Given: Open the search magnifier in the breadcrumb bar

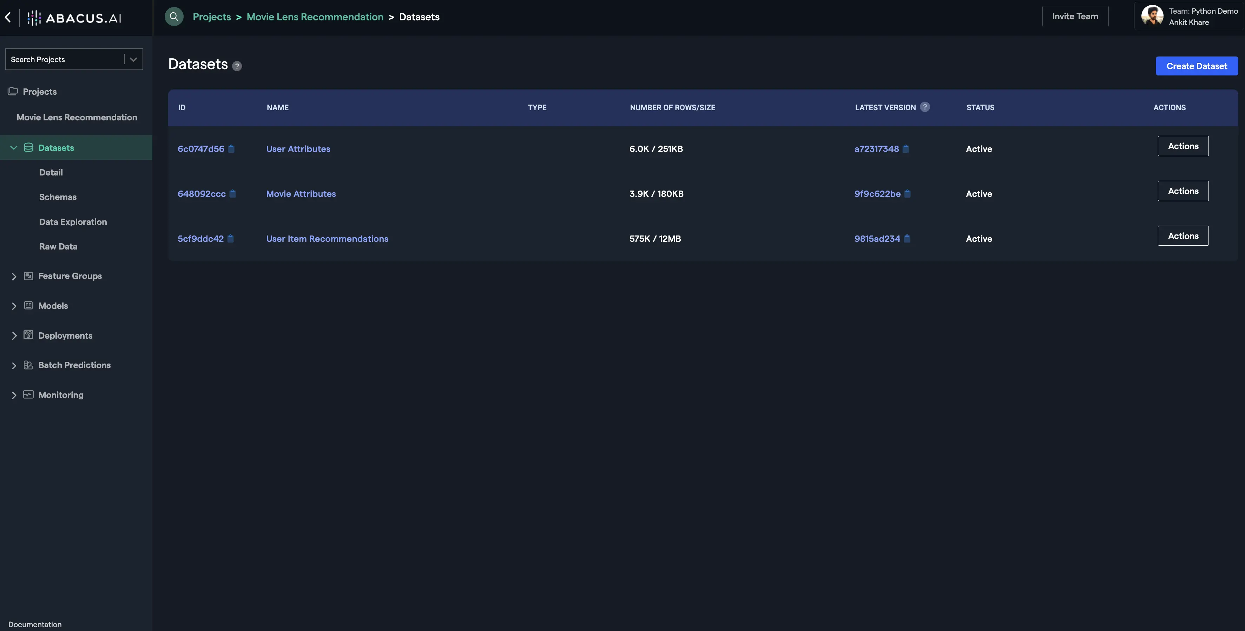Looking at the screenshot, I should pos(174,16).
